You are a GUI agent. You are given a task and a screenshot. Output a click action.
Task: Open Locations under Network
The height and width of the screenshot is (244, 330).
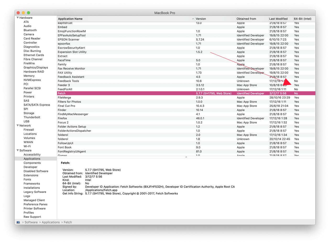(30, 134)
